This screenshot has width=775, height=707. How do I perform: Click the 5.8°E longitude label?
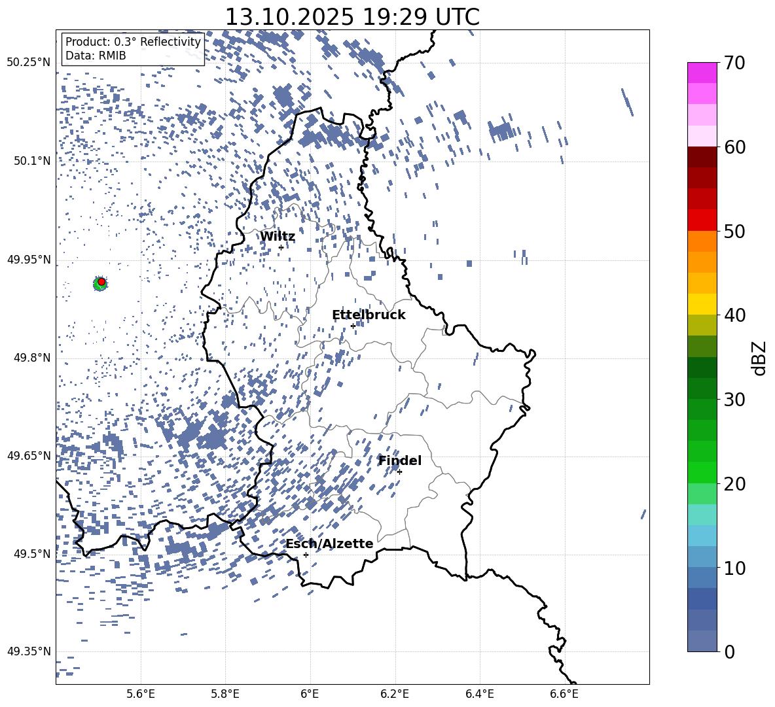click(225, 694)
